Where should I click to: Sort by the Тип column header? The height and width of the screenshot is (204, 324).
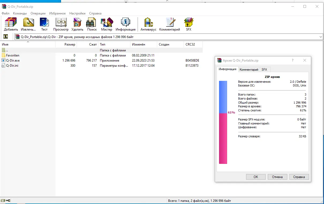tap(114, 44)
